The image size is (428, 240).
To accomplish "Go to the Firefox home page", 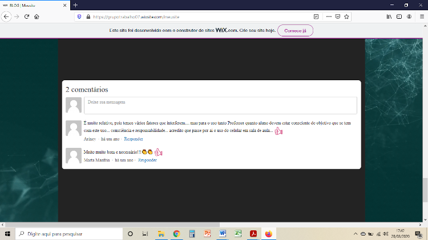I will point(37,16).
